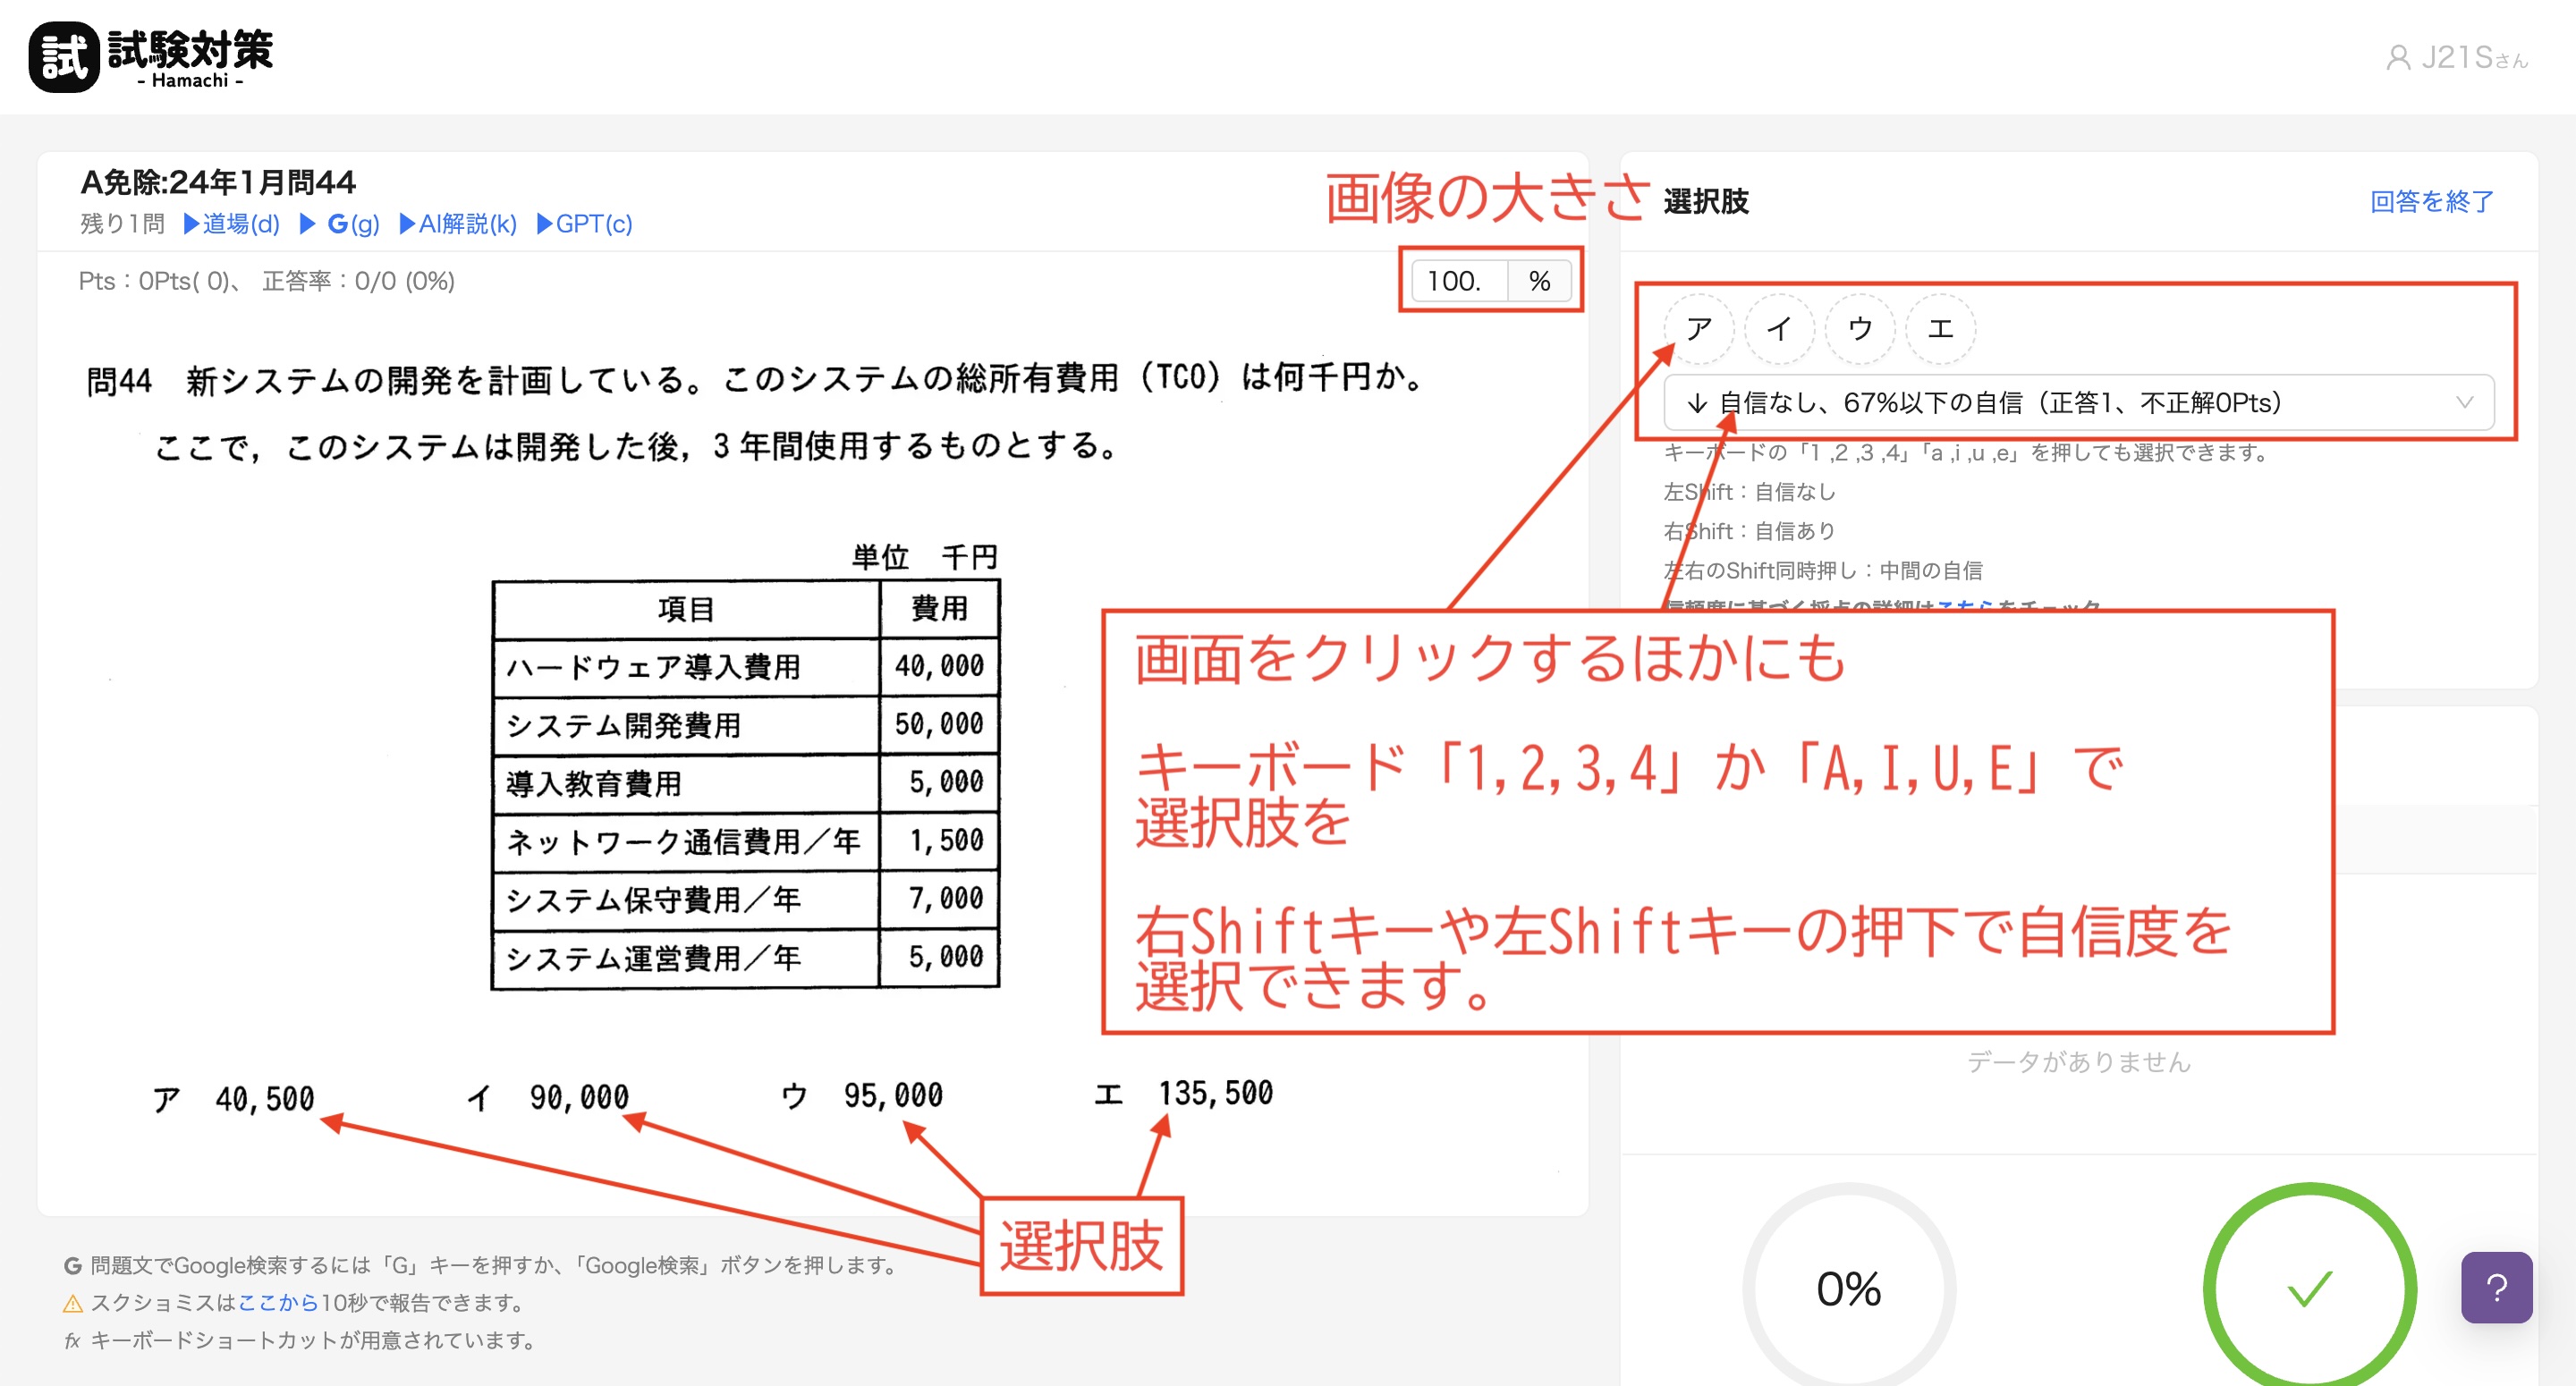Click the 試験対策 Hamachi logo icon
The image size is (2576, 1386).
[64, 57]
